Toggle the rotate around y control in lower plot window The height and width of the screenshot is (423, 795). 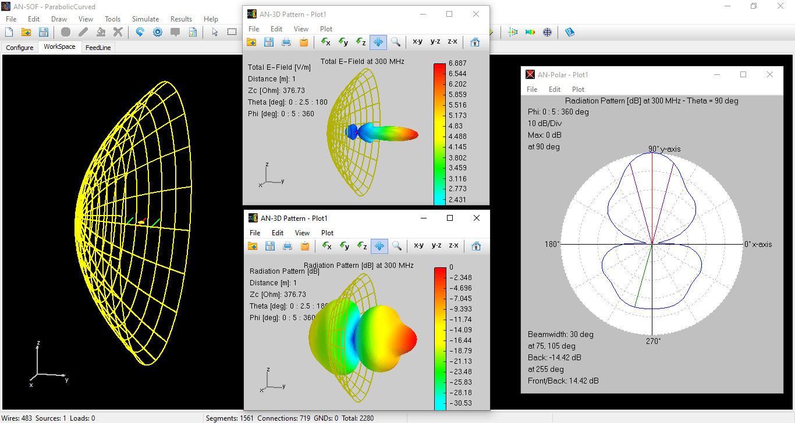tap(344, 246)
